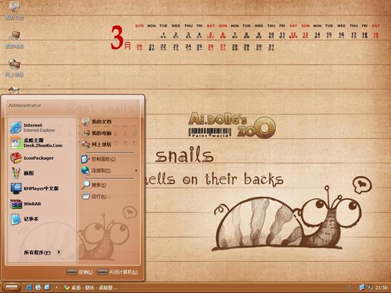This screenshot has height=293, width=391.
Task: Click 关闭计算机(U) shut down button
Action: coord(117,272)
